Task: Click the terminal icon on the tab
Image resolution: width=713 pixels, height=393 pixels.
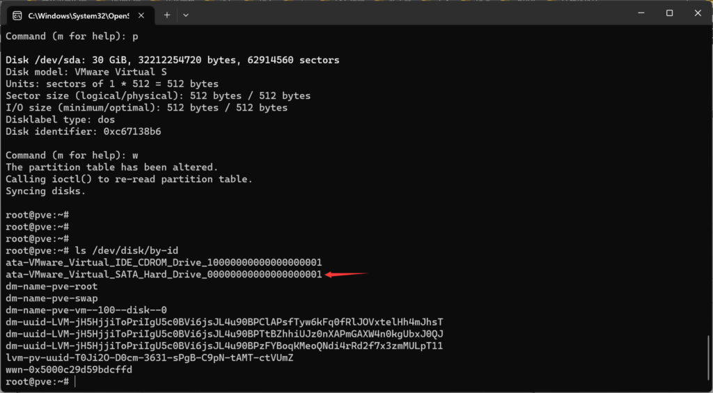Action: pos(17,15)
